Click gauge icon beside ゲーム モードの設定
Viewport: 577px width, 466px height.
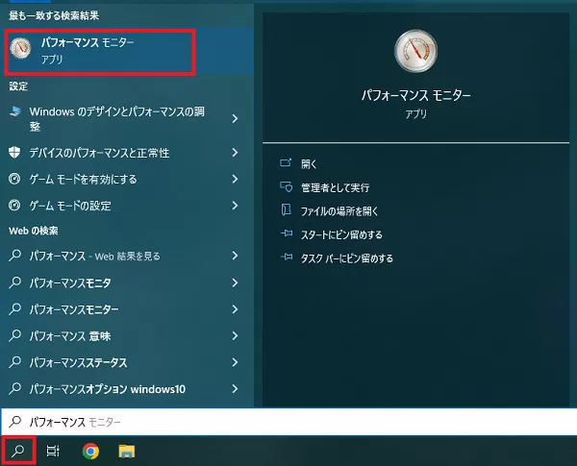14,205
